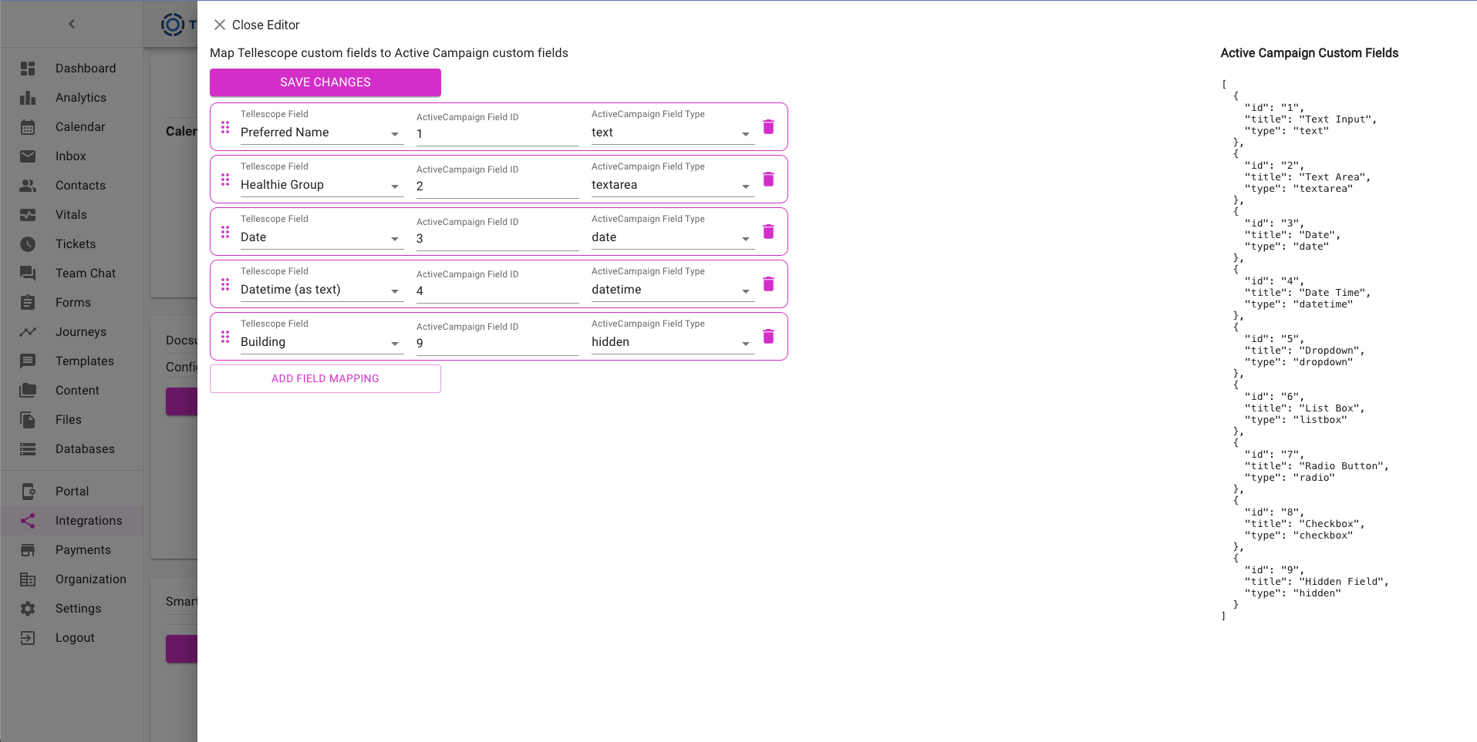
Task: Open Tellescope Field dropdown showing Preferred Name
Action: click(x=322, y=133)
